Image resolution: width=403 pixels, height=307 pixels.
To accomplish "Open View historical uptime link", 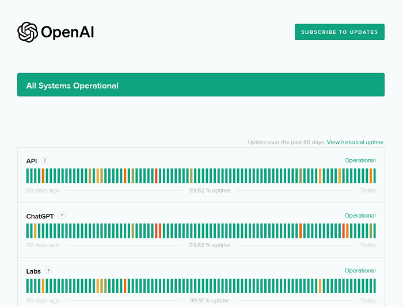I will point(356,142).
